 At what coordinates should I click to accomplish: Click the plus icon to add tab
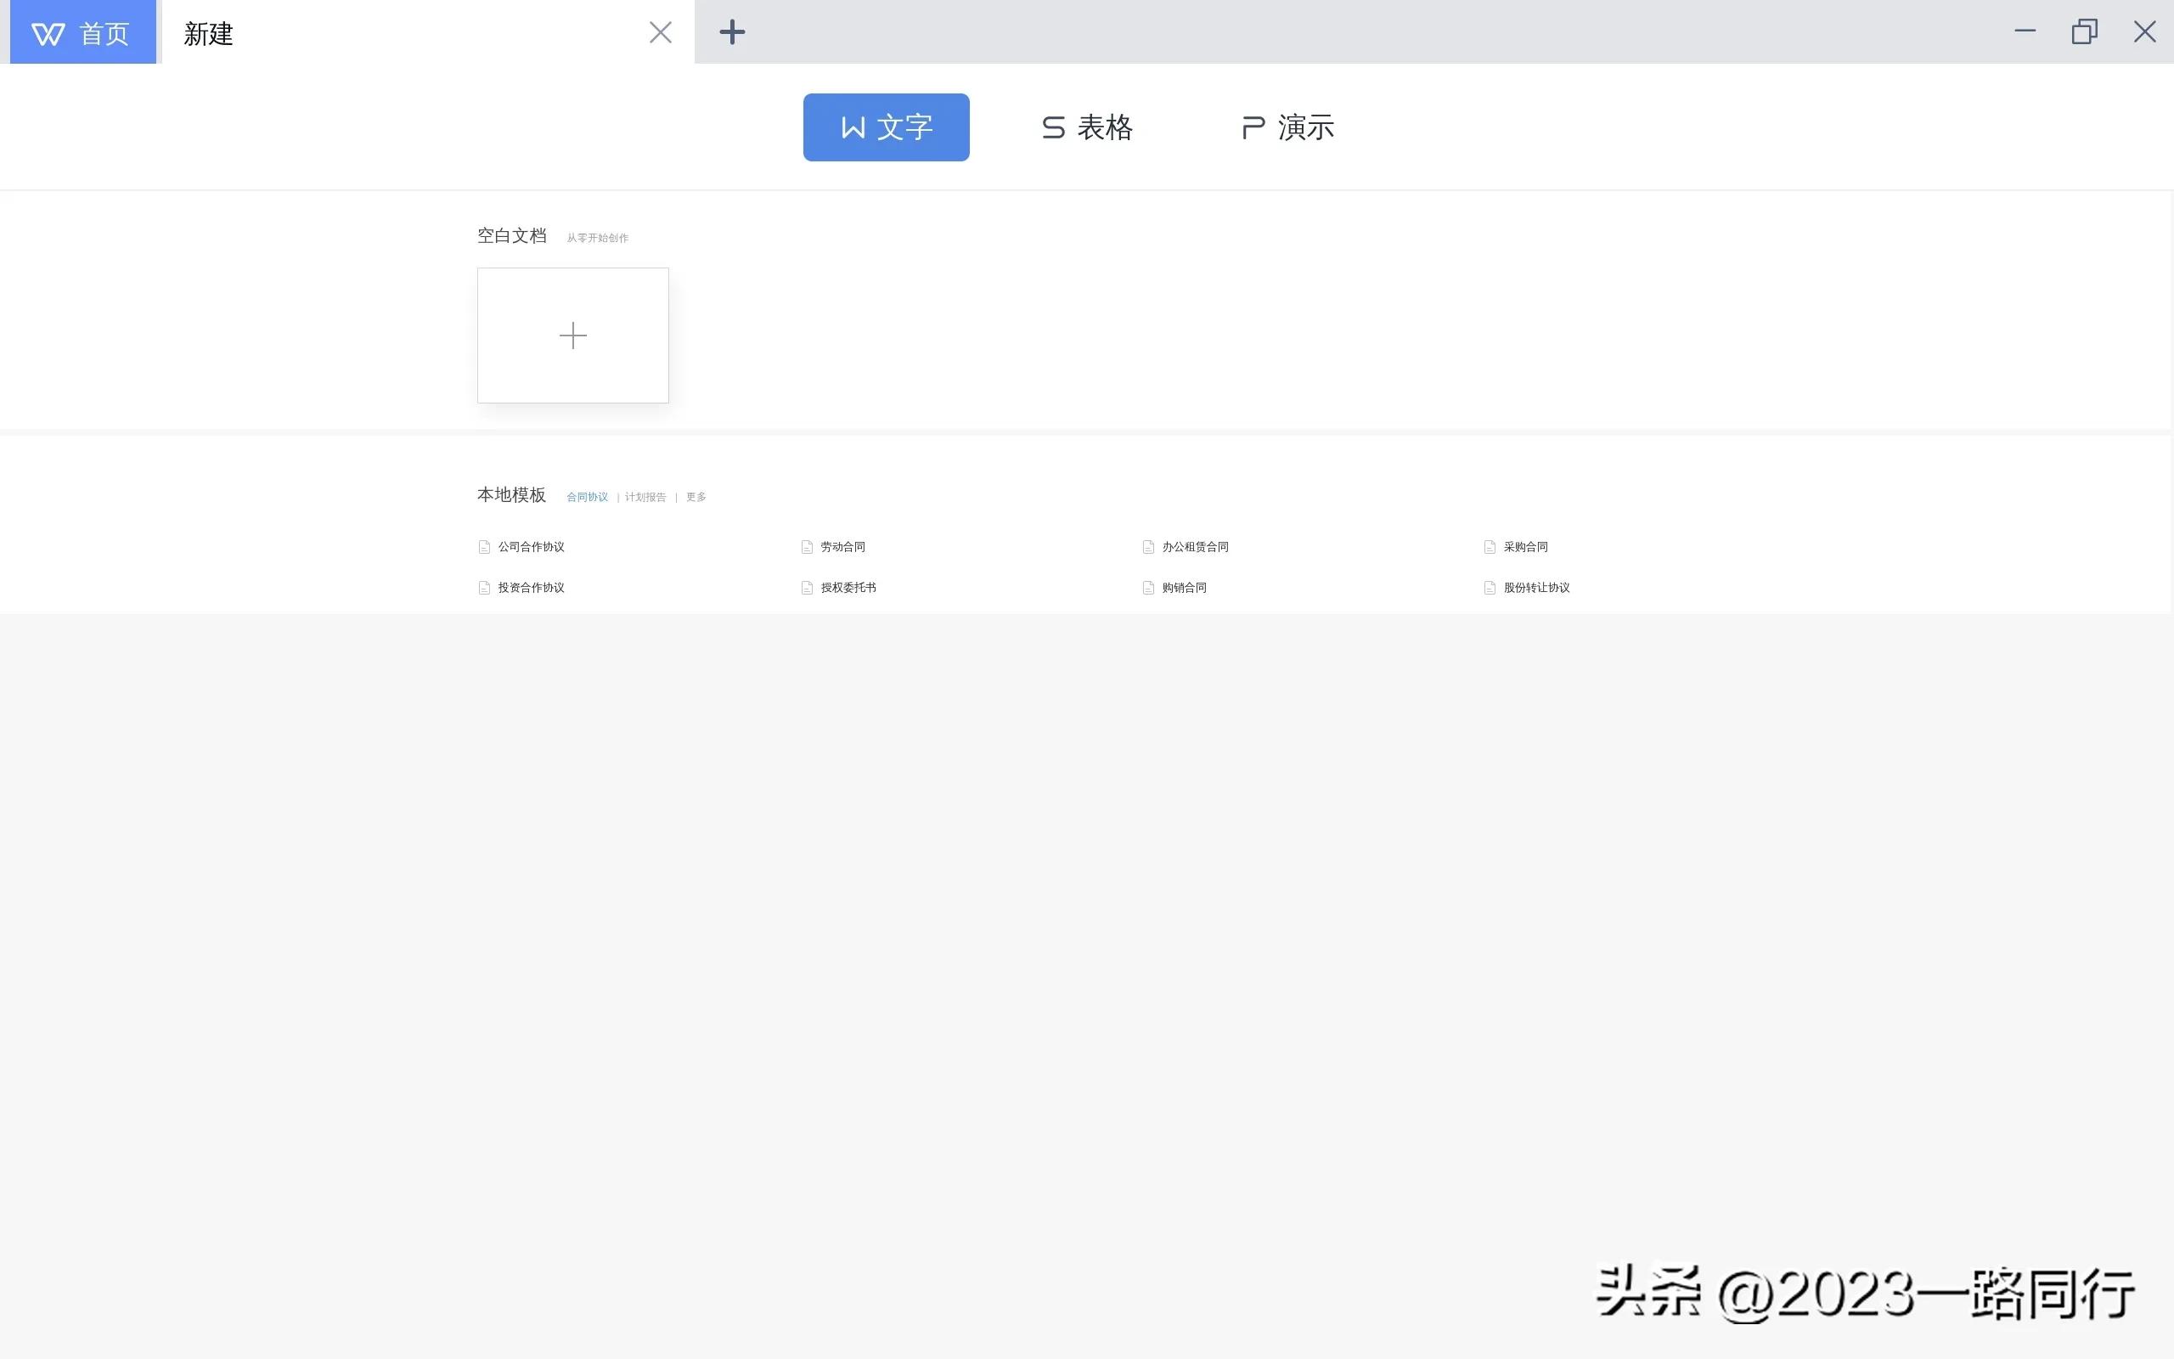coord(732,32)
